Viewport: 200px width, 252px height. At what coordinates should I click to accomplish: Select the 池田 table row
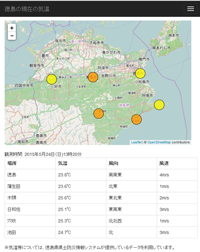[x=101, y=233]
